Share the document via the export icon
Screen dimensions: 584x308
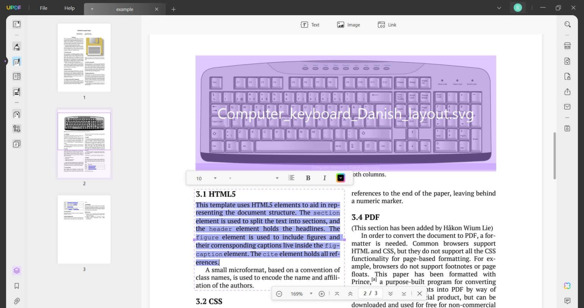tap(567, 92)
